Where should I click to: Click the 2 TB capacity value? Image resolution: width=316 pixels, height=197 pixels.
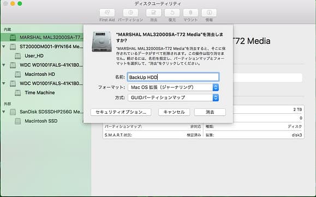click(297, 109)
